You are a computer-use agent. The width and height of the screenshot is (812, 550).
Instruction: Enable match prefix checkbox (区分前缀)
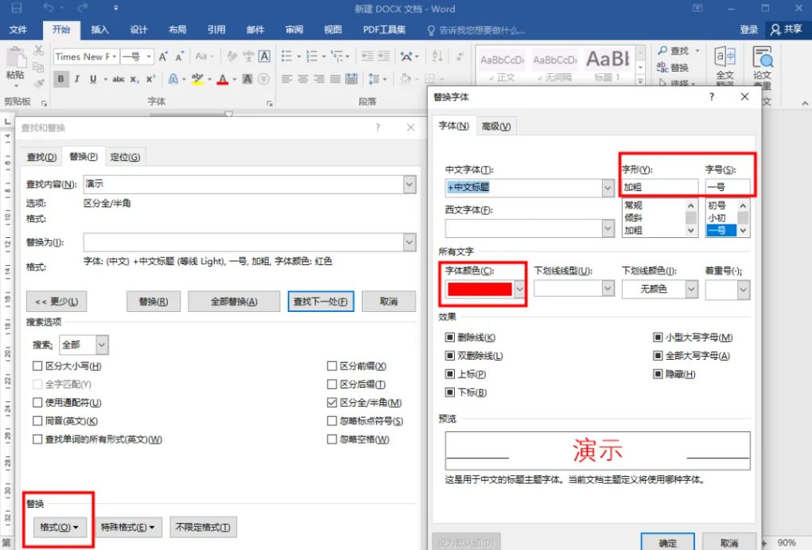(x=332, y=366)
